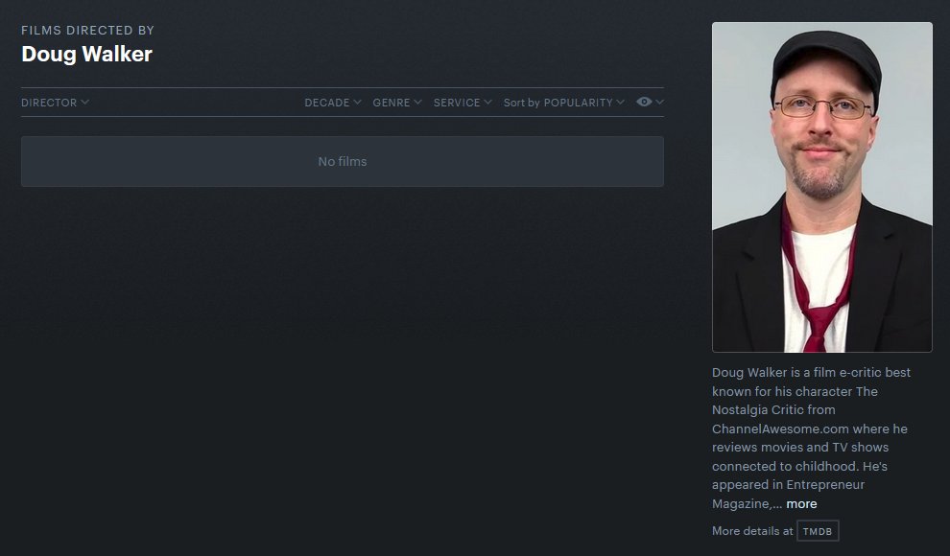Click the Doug Walker portrait photo
This screenshot has height=556, width=950.
(822, 187)
